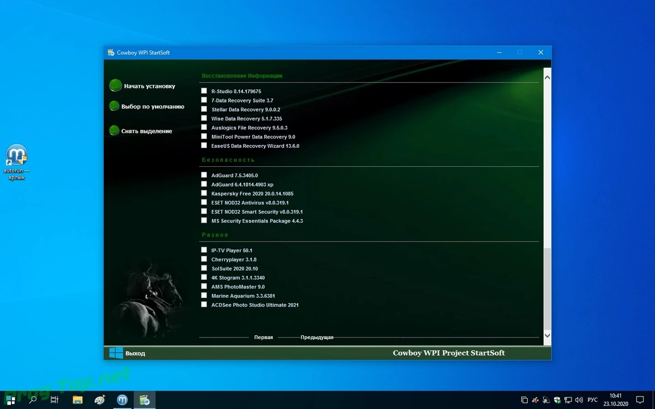Tick ESET NOD32 Antivirus v8.0.319.1 checkbox
Image resolution: width=655 pixels, height=409 pixels.
[x=204, y=202]
